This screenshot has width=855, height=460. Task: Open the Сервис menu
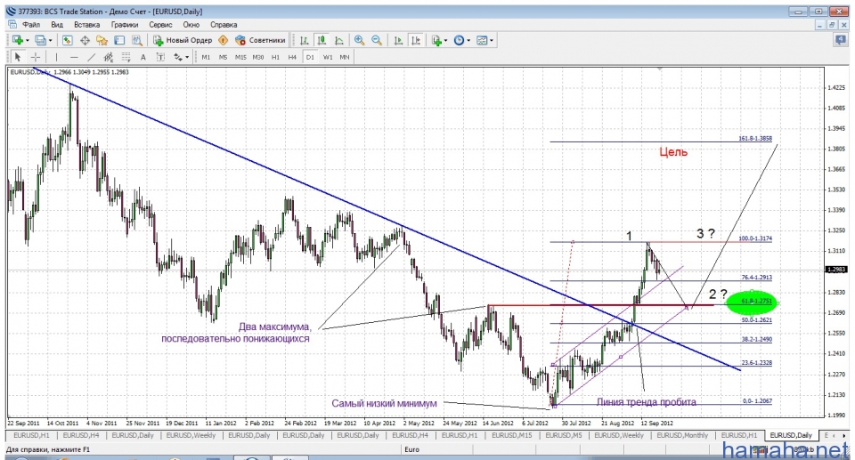click(x=160, y=25)
